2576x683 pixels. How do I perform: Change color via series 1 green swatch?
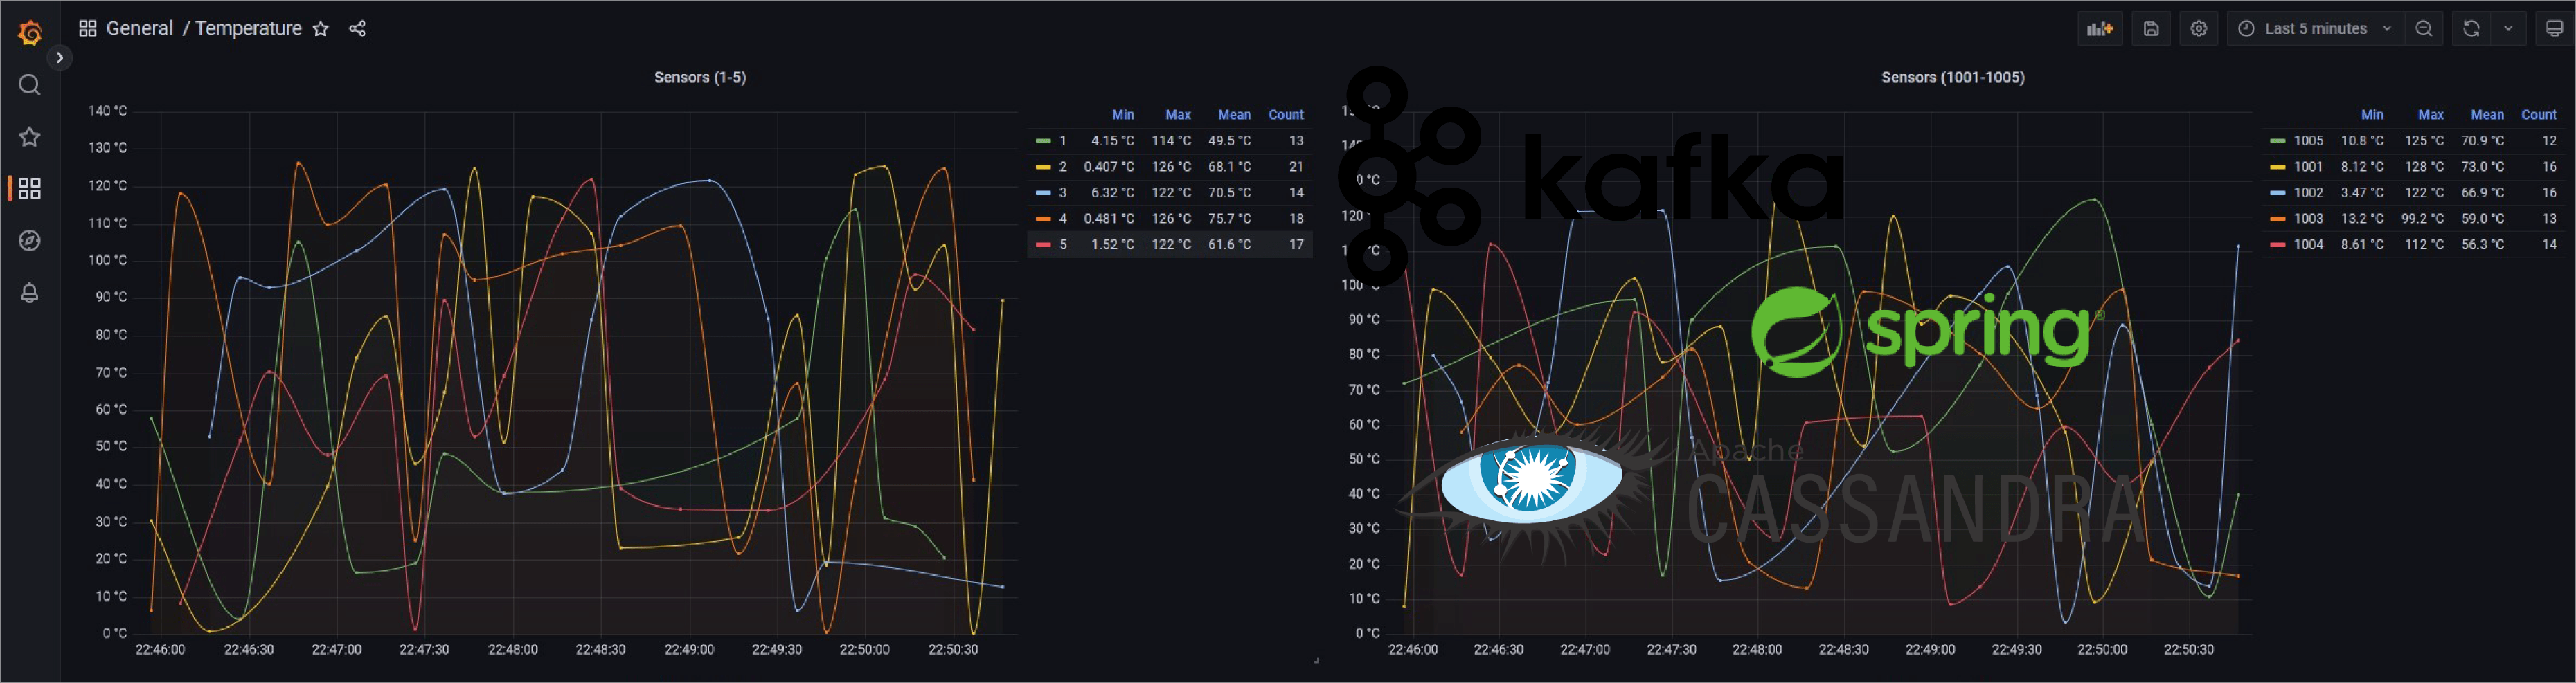[1043, 141]
